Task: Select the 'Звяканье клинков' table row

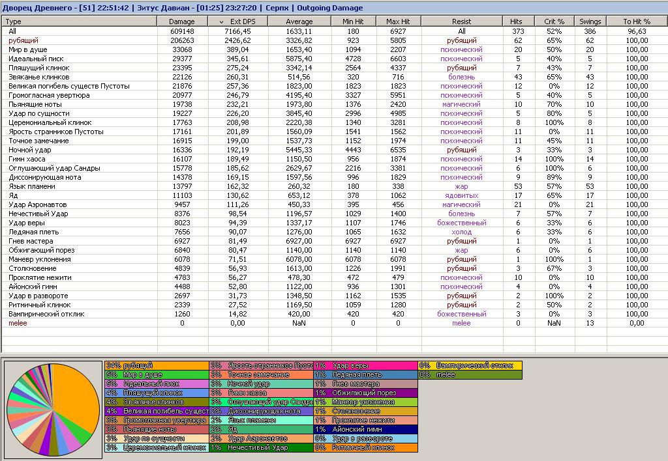Action: 334,77
